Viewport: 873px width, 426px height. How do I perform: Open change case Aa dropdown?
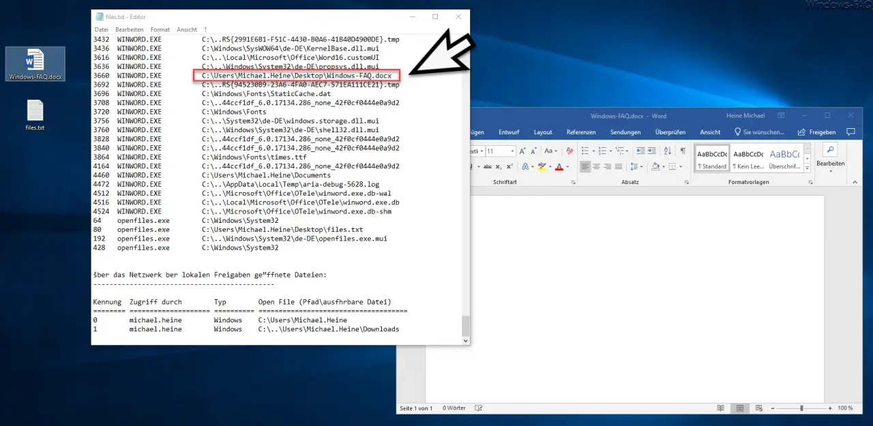[550, 151]
